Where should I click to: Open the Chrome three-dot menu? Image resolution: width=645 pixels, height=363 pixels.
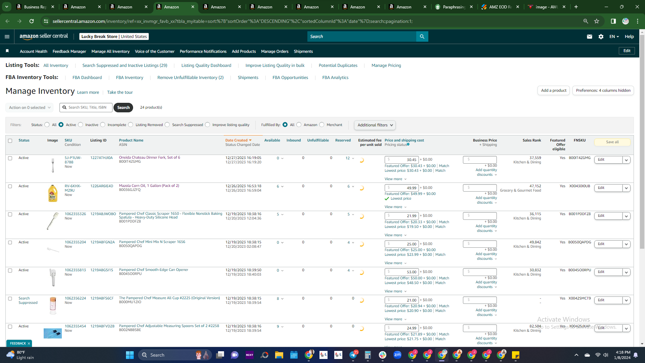pyautogui.click(x=638, y=21)
